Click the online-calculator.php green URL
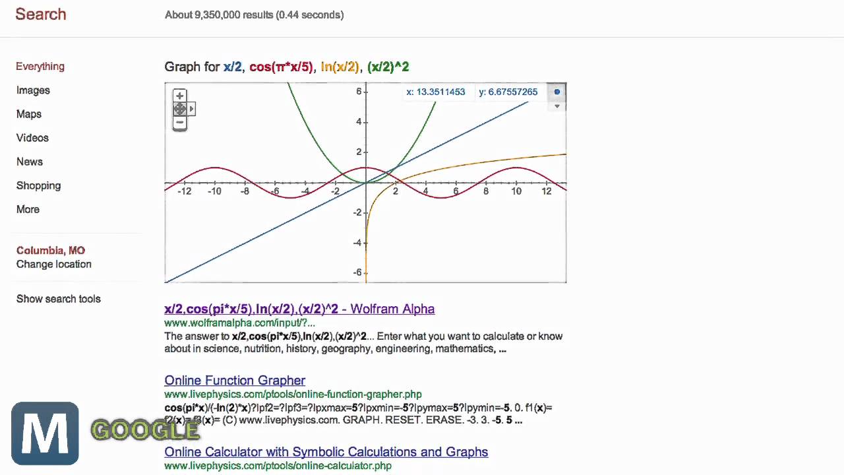Viewport: 844px width, 475px height. click(x=278, y=466)
